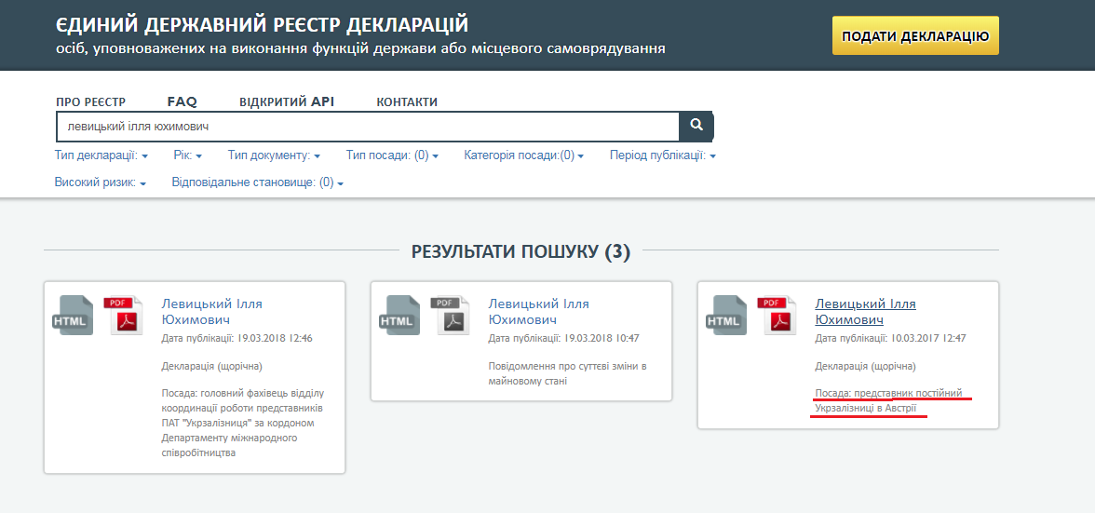Click the РЕЗУЛЬТАТИ ПОШУКУ (3) heading

click(x=521, y=252)
